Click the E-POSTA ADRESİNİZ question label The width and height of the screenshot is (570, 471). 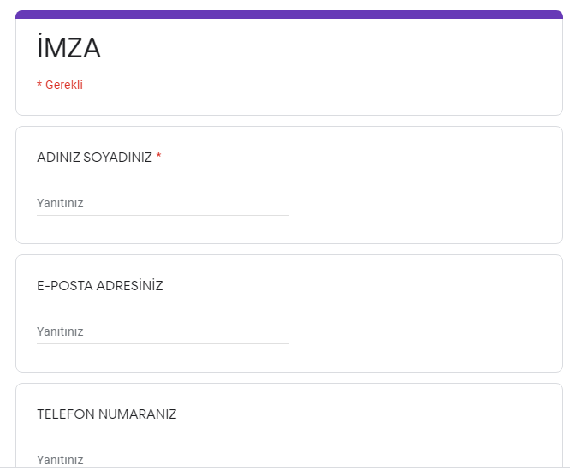pos(99,286)
